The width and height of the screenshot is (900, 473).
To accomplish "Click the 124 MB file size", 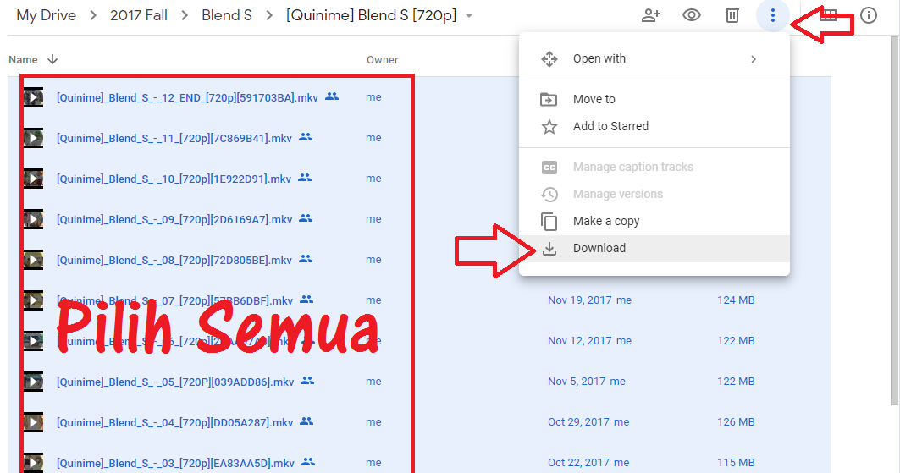I will click(x=736, y=300).
